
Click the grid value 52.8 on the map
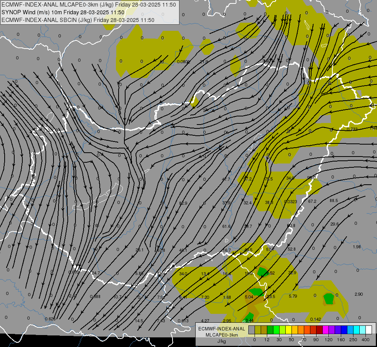pyautogui.click(x=292, y=249)
